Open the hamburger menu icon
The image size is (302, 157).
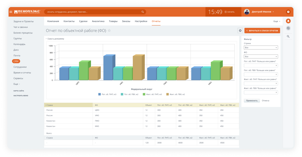pos(11,12)
